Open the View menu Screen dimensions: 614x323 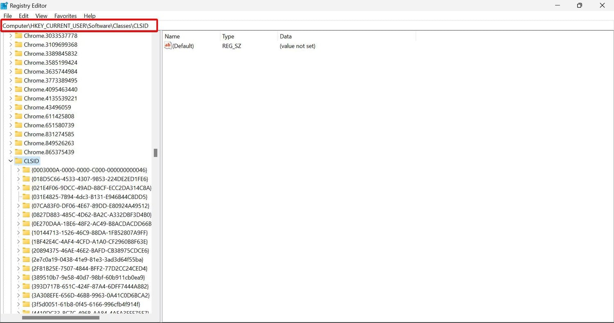[41, 16]
